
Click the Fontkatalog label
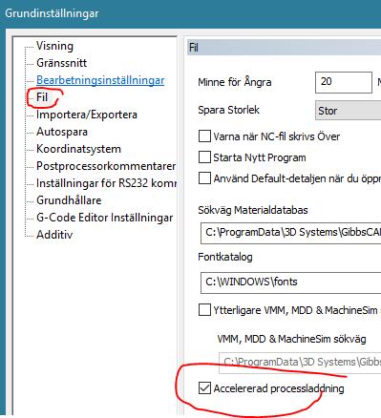click(x=225, y=257)
